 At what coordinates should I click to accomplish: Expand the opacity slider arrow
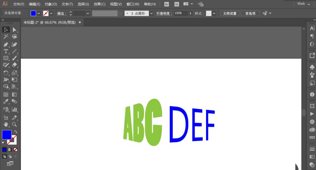[x=190, y=13]
